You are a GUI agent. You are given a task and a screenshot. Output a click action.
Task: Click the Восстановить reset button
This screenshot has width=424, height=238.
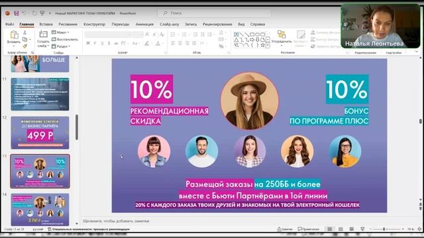[65, 40]
